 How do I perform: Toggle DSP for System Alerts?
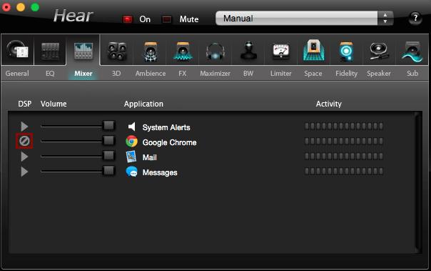click(24, 127)
